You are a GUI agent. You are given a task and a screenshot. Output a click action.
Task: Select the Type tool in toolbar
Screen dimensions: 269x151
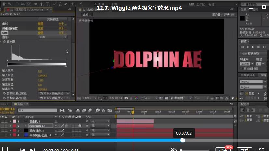point(47,4)
